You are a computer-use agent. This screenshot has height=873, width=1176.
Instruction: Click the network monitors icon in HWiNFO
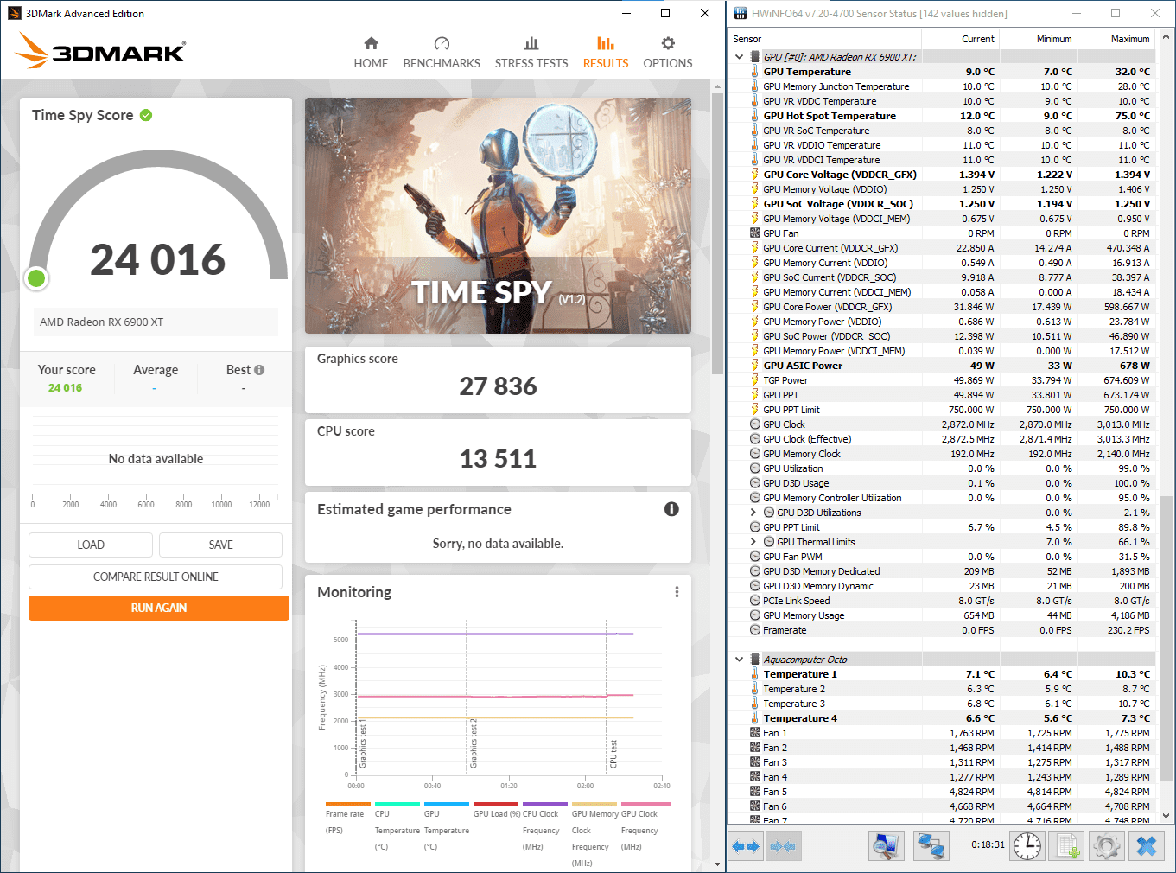pos(931,845)
